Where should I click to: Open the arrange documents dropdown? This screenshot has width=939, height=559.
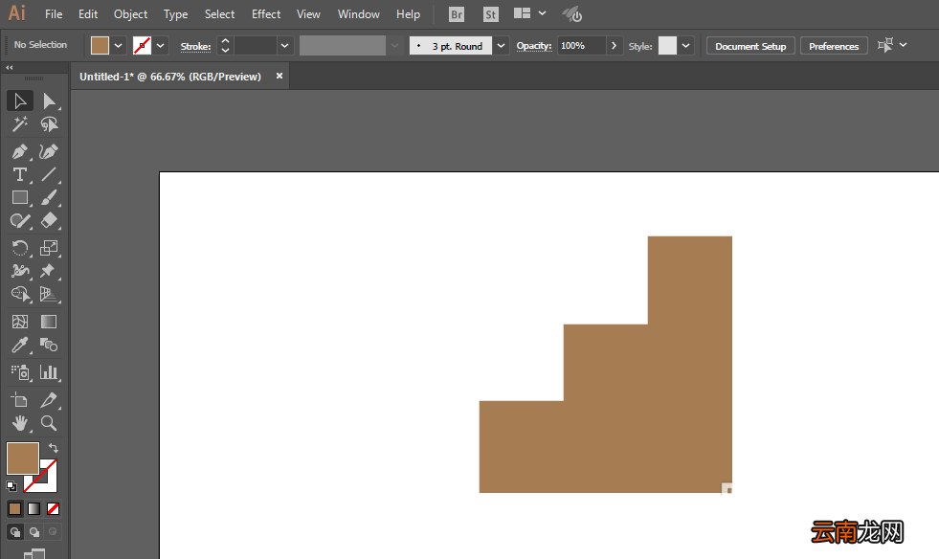pos(542,13)
